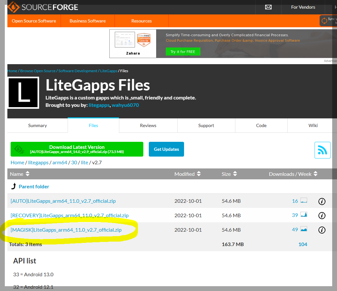
Task: Click the total 104 downloads link
Action: coord(303,244)
